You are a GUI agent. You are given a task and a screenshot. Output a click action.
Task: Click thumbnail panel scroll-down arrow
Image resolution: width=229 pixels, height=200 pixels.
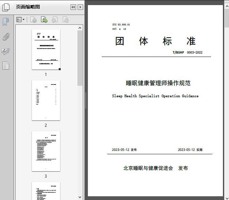click(x=80, y=197)
